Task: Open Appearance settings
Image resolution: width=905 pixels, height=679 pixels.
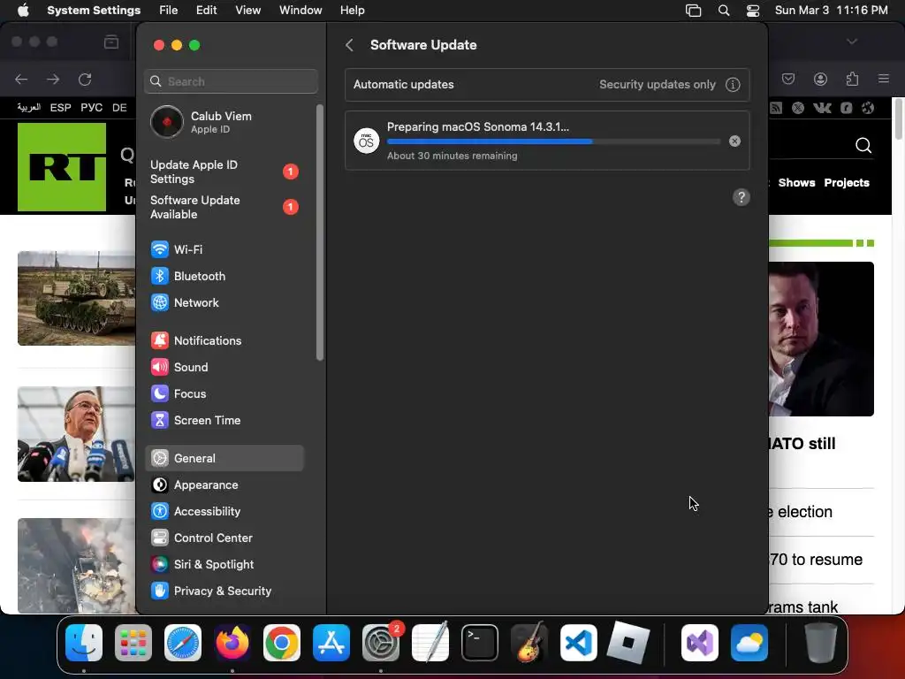Action: (x=224, y=485)
